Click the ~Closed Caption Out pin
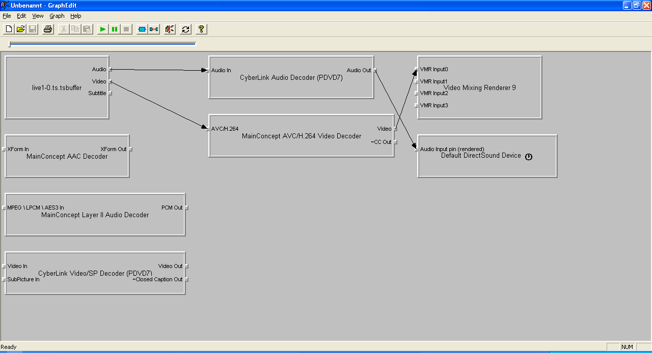This screenshot has width=652, height=353. 186,279
